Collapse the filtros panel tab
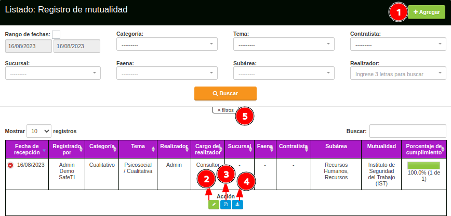Screen dimensions: 451x216 [x=225, y=110]
